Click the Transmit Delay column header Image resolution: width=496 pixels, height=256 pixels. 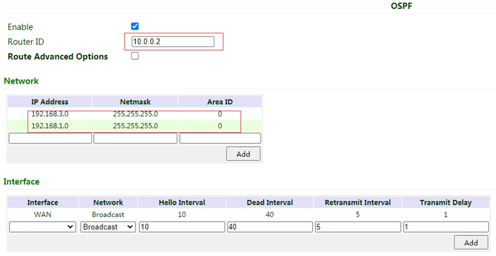click(446, 203)
